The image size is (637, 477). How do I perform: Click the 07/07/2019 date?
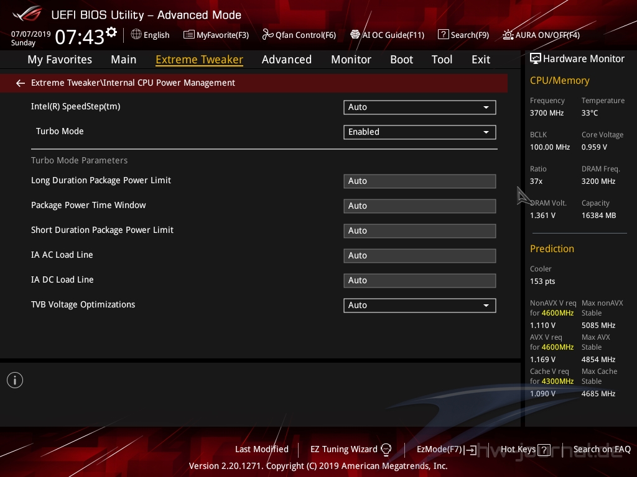(x=30, y=34)
